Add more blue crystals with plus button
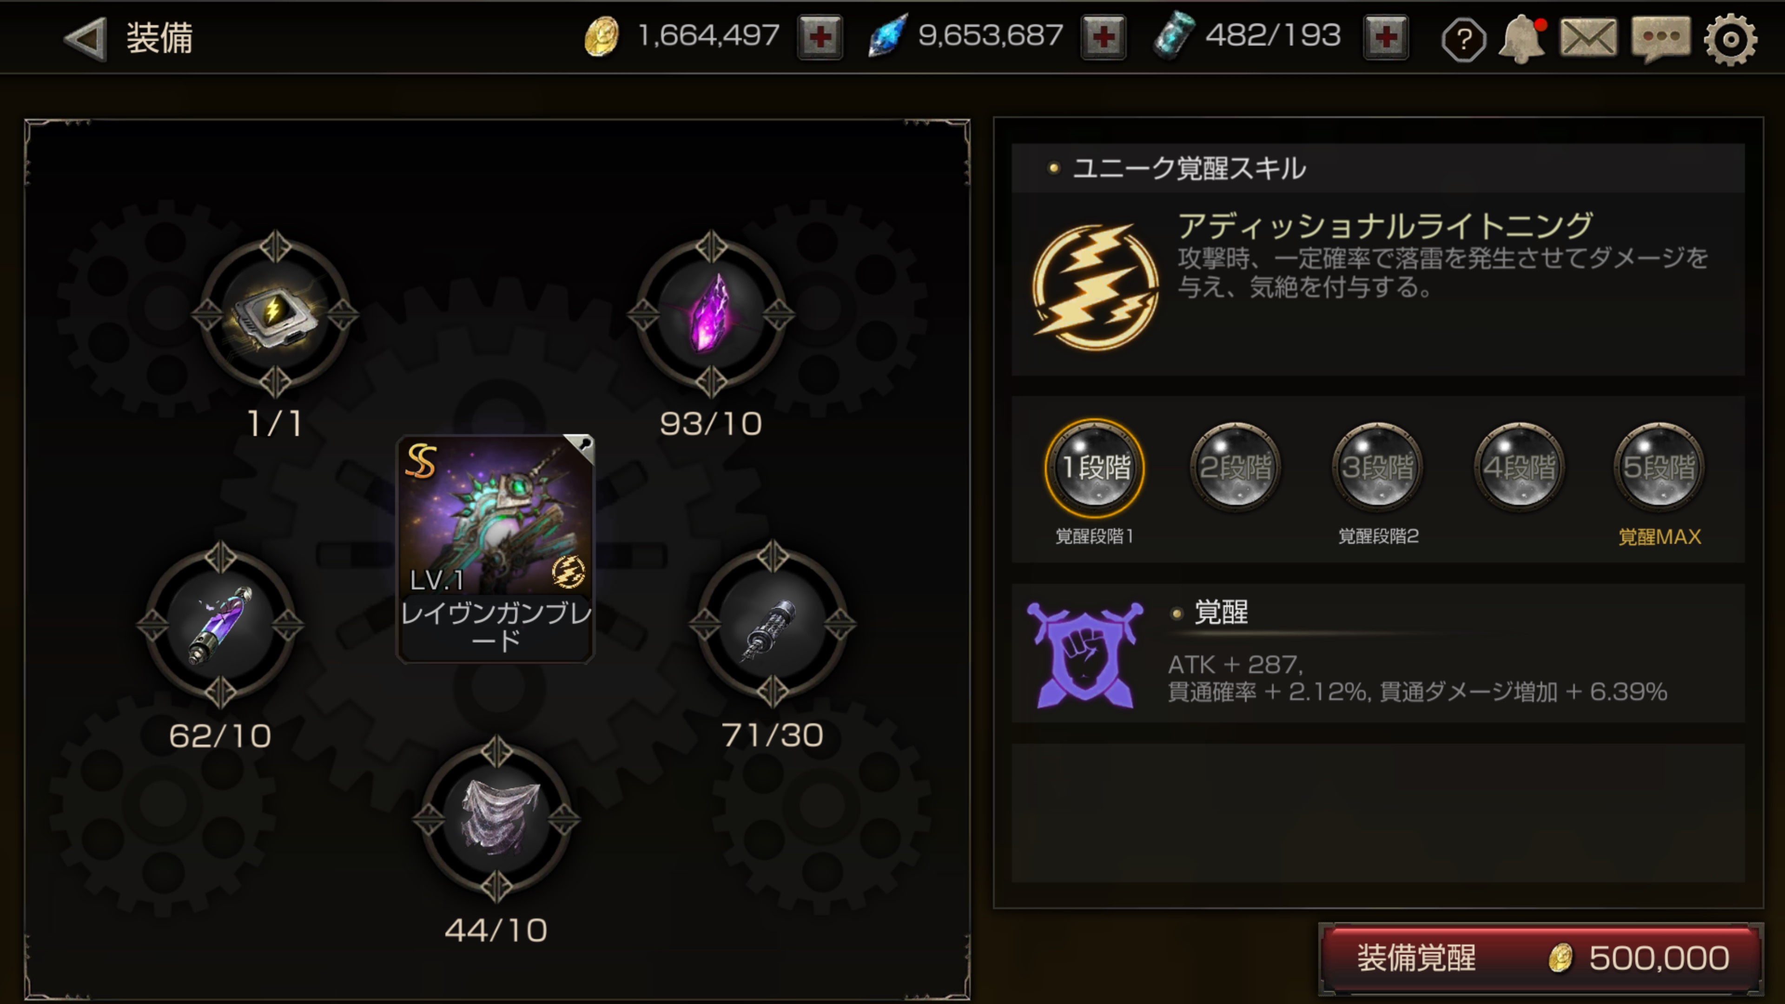 [x=1103, y=37]
